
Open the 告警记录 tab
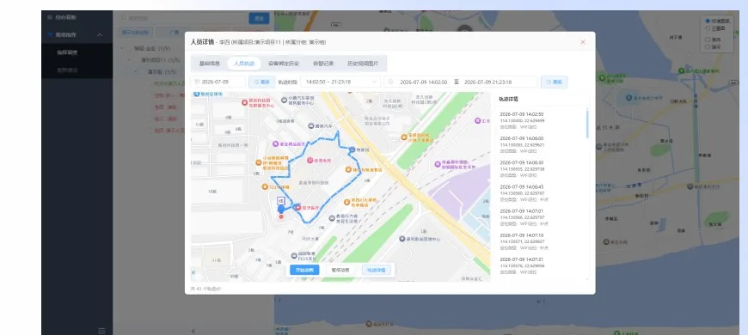coord(323,64)
